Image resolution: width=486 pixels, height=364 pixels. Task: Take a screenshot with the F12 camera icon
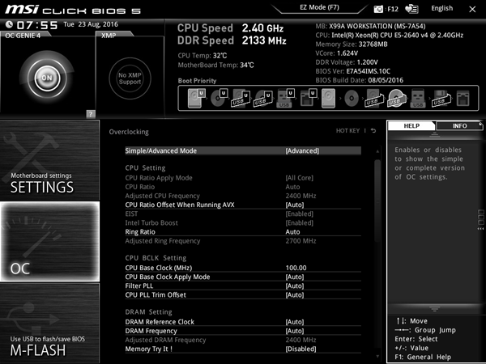point(378,9)
